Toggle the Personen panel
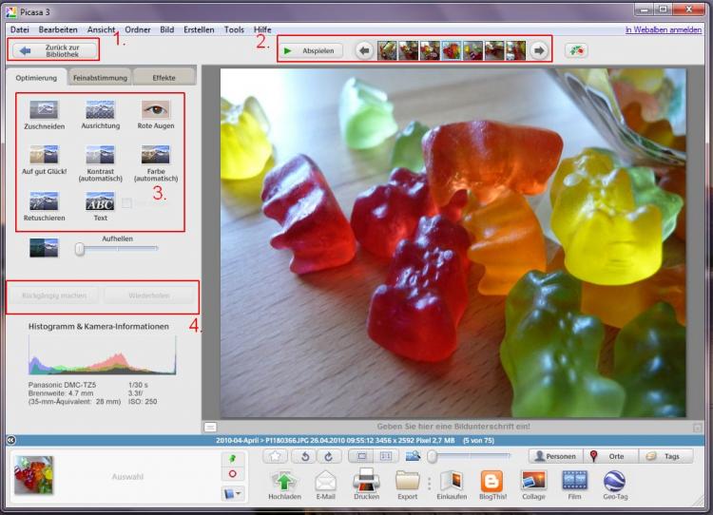713x515 pixels. (x=554, y=456)
